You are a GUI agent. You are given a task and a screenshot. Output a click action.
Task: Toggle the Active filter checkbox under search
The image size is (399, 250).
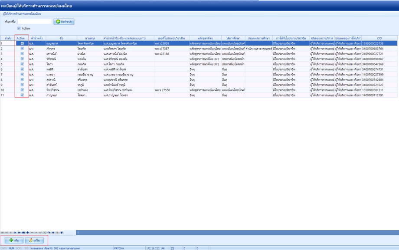[x=19, y=28]
